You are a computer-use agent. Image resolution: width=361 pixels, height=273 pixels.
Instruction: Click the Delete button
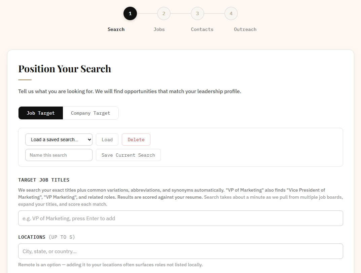pos(136,139)
